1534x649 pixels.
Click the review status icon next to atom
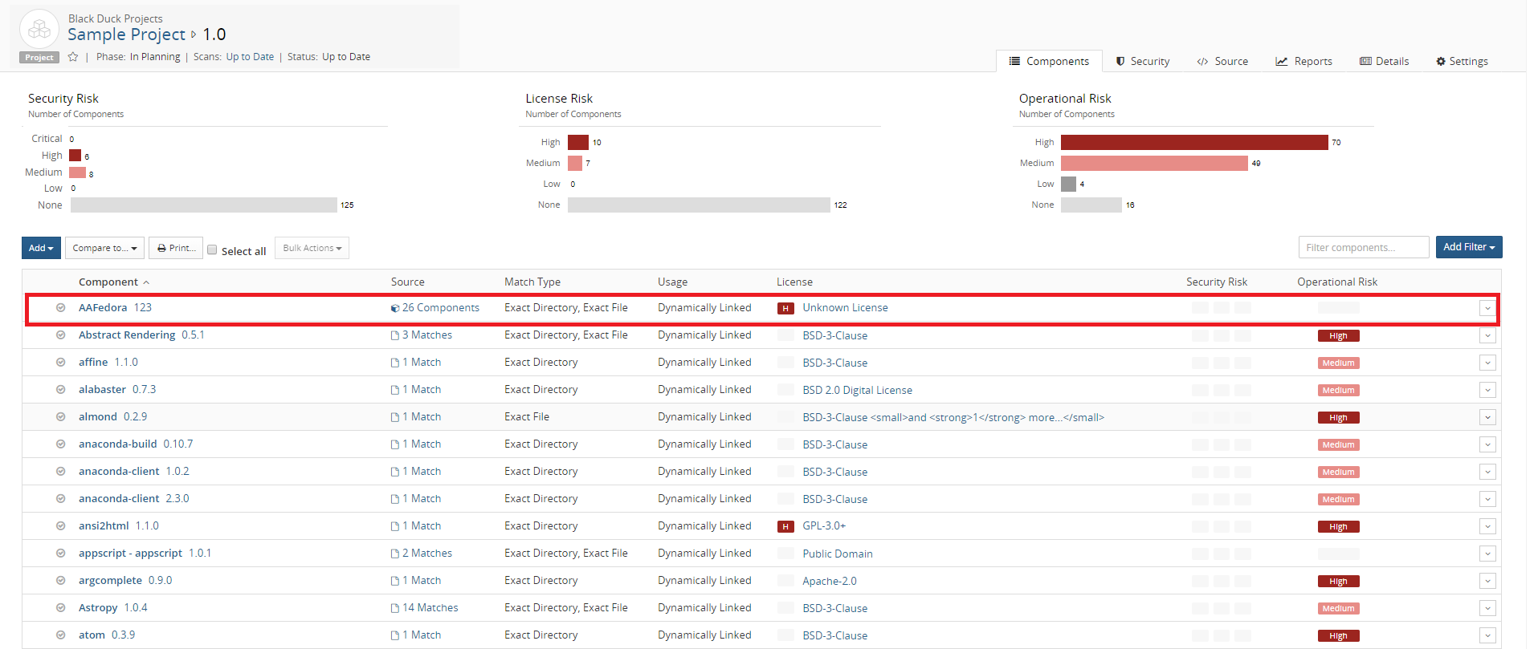(x=60, y=635)
